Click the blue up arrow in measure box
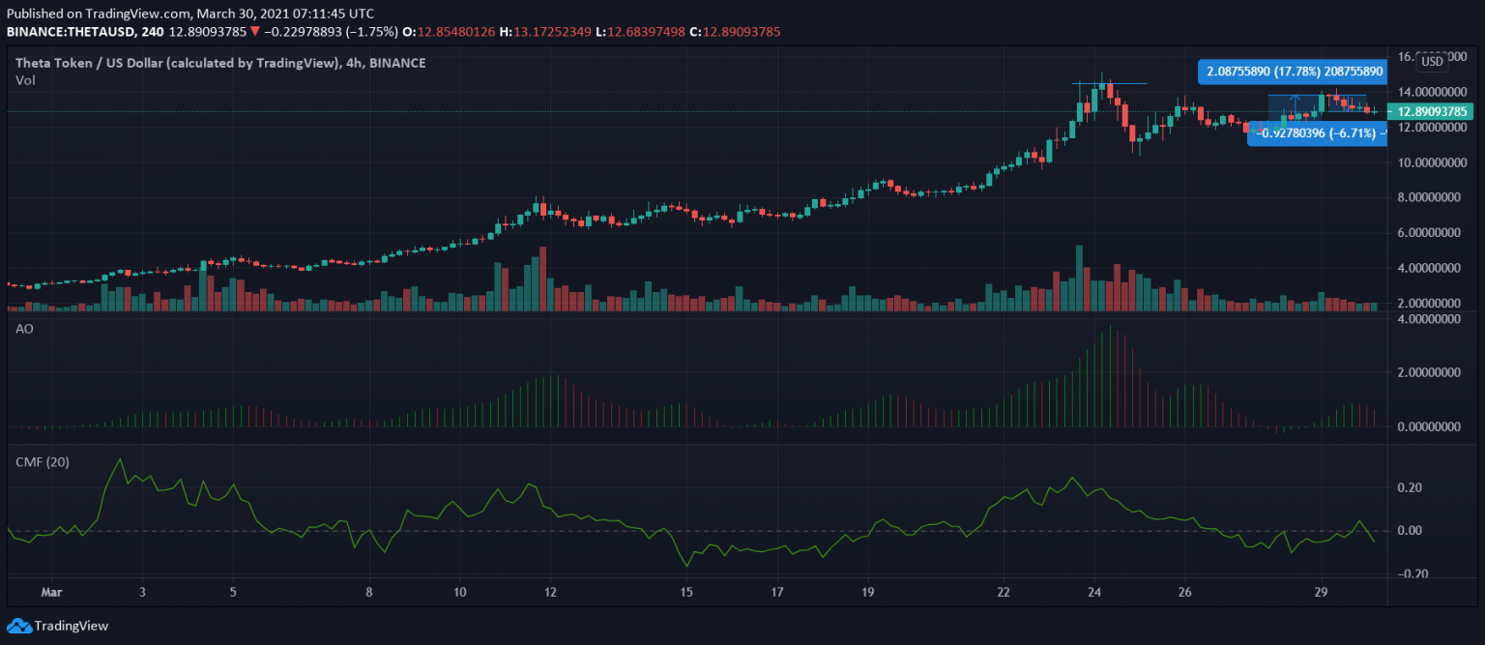 tap(1294, 103)
